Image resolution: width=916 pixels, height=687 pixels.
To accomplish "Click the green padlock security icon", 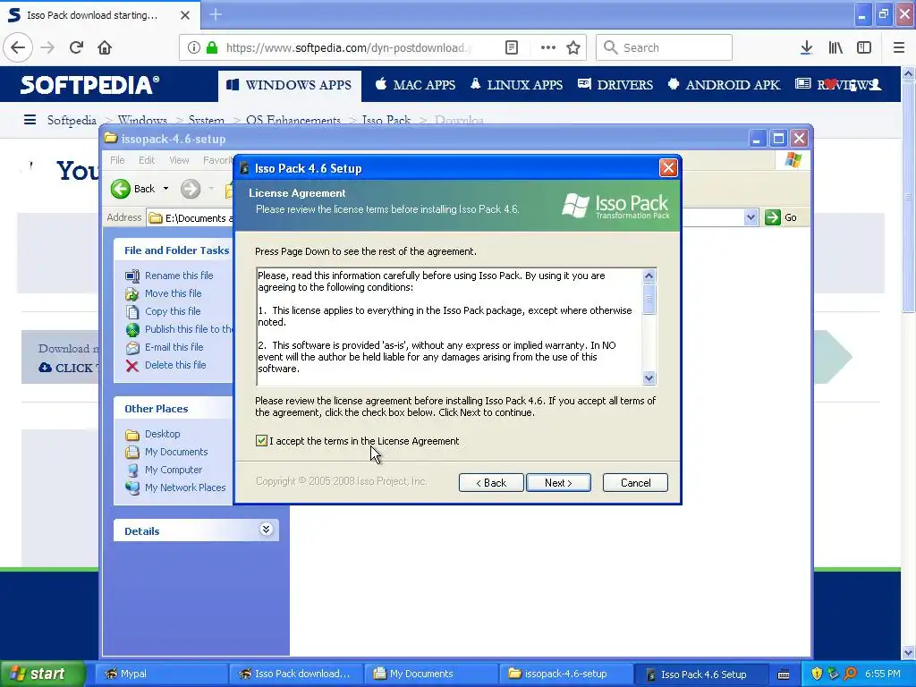I will pos(212,47).
